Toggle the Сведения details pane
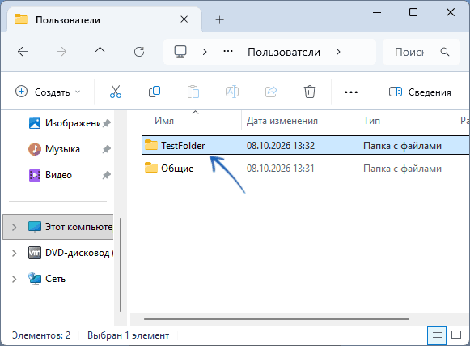The width and height of the screenshot is (470, 346). (420, 92)
